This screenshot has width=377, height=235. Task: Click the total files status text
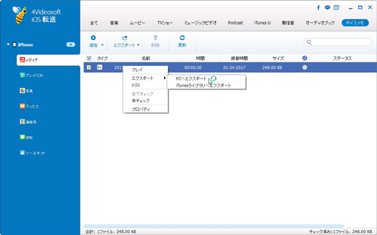pyautogui.click(x=111, y=232)
